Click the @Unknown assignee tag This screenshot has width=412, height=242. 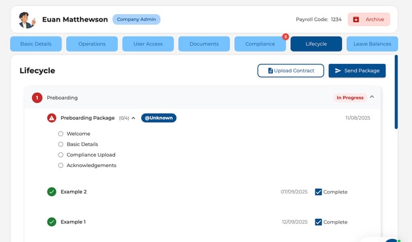[159, 118]
